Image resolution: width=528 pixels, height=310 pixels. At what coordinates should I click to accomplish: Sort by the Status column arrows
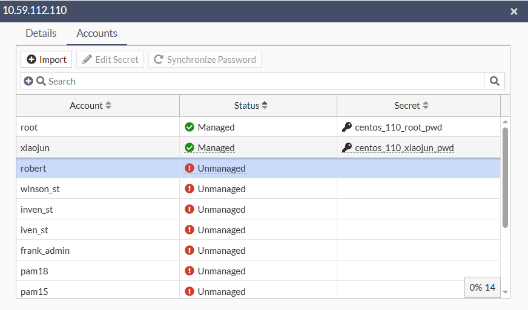tap(265, 106)
